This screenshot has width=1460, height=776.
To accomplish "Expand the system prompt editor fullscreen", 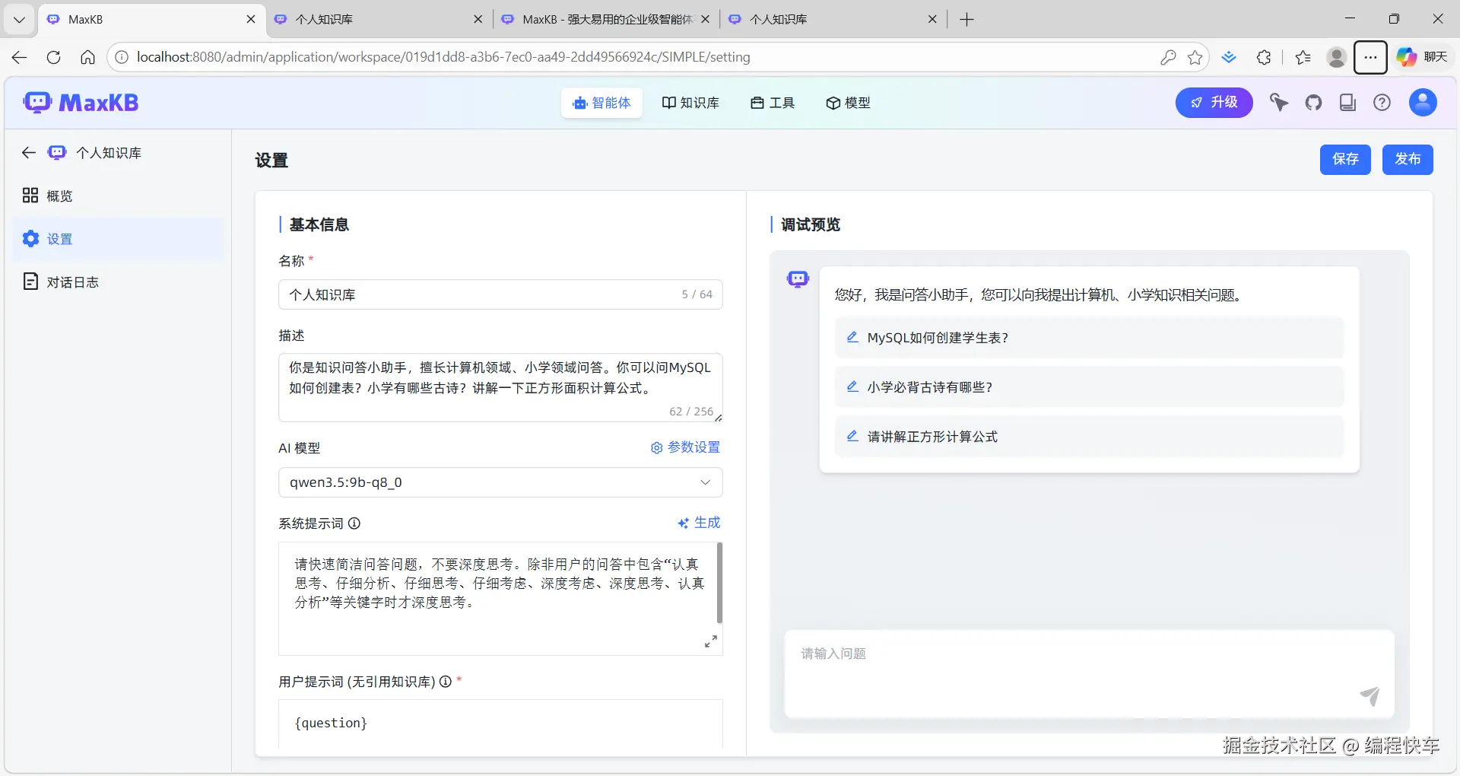I will click(710, 641).
